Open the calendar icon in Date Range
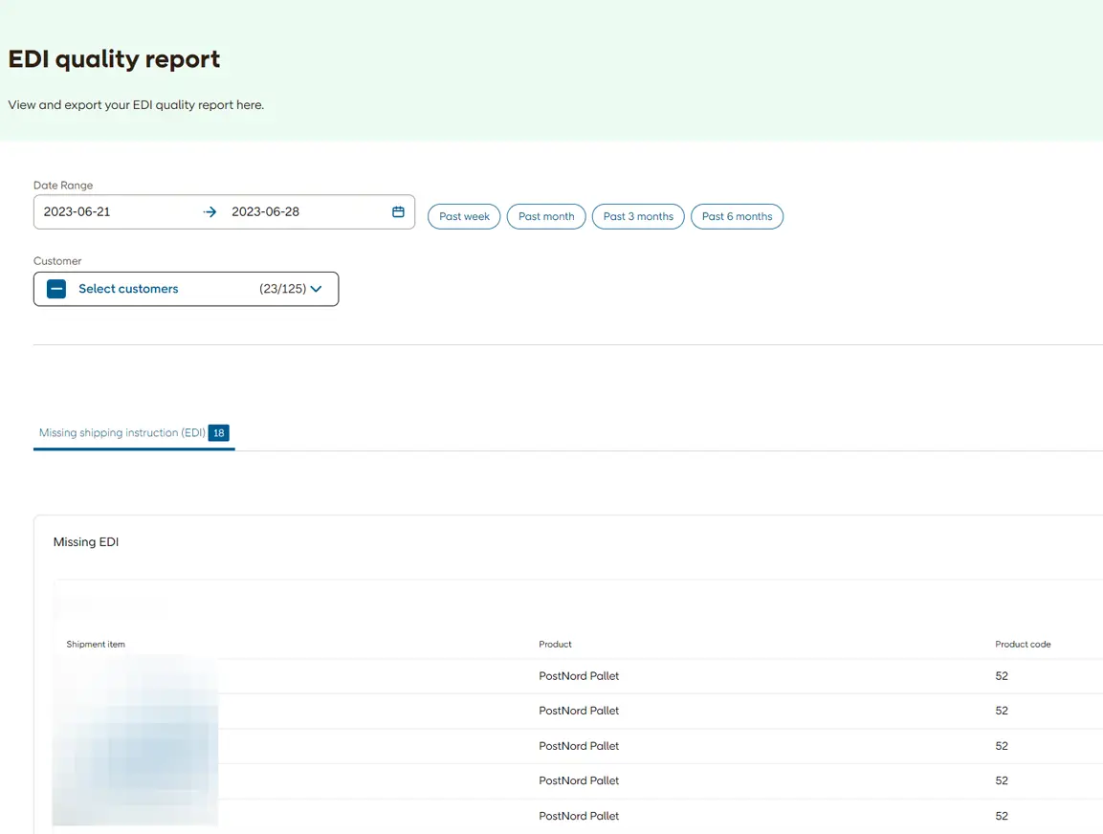The image size is (1103, 834). tap(398, 212)
